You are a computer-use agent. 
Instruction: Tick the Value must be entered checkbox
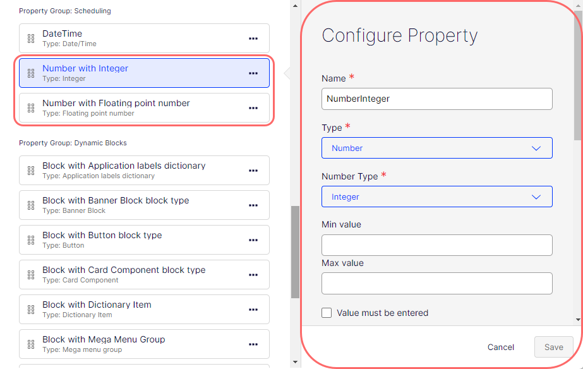327,313
